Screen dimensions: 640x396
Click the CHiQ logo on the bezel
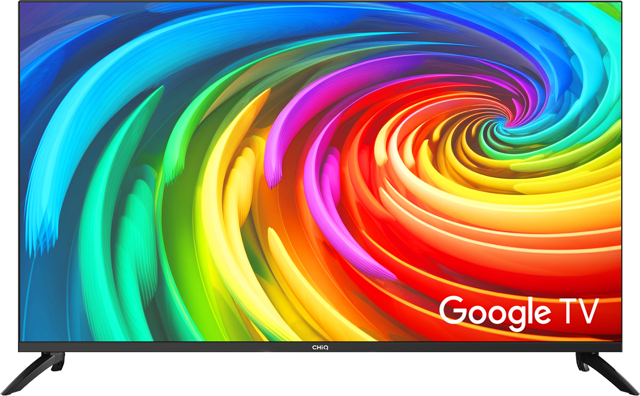coord(320,347)
